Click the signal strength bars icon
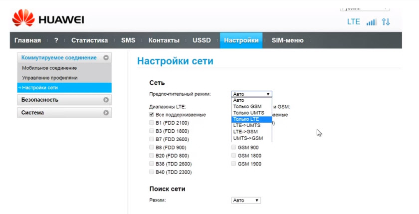 coord(371,22)
